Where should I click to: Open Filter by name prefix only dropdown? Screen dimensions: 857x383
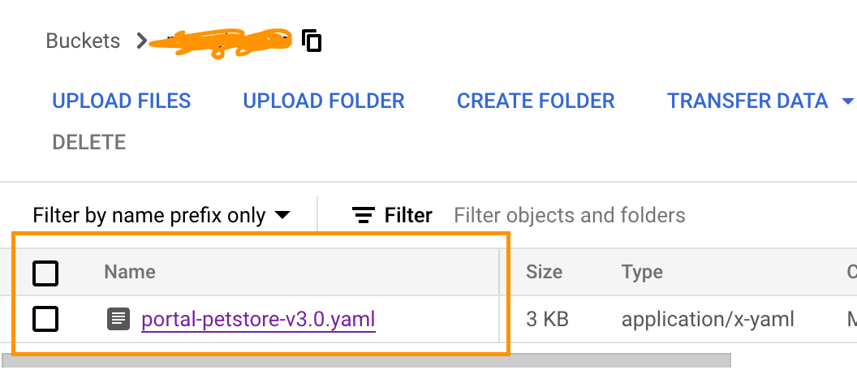point(161,215)
